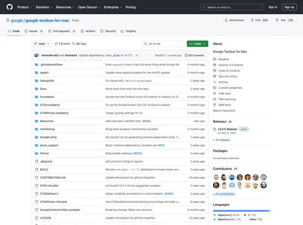303x225 pixels.
Task: Open the Pull requests tab
Action: coord(62,31)
